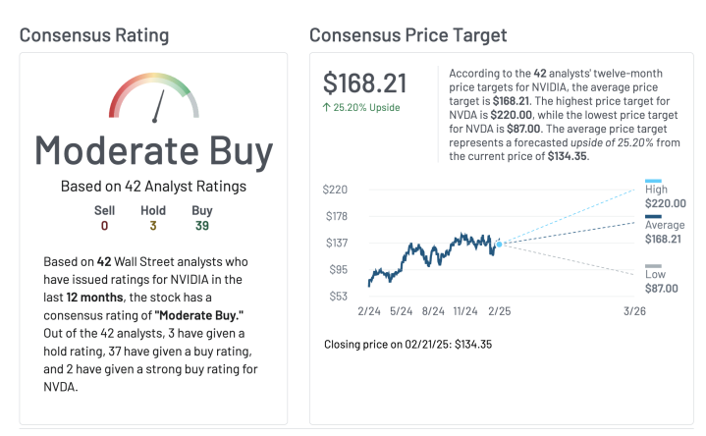Click the consensus rating gauge icon

click(153, 98)
